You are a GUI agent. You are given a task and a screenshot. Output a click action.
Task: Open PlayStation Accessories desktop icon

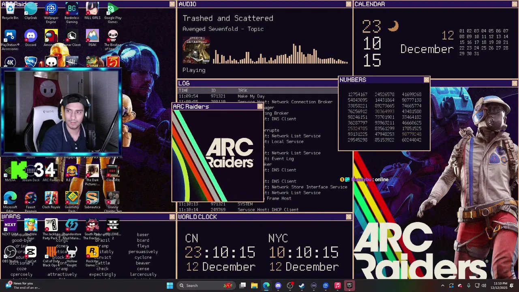click(x=10, y=40)
